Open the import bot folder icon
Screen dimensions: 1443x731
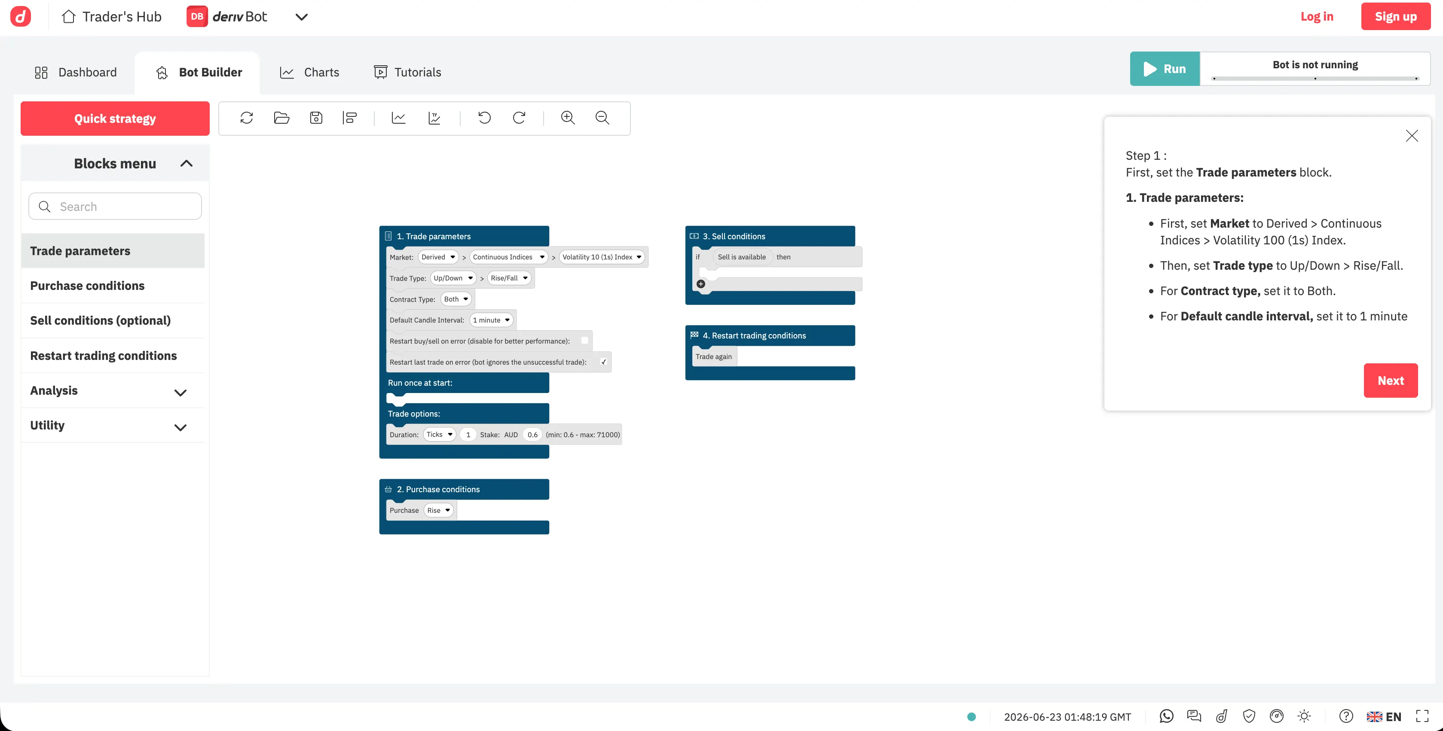(281, 118)
